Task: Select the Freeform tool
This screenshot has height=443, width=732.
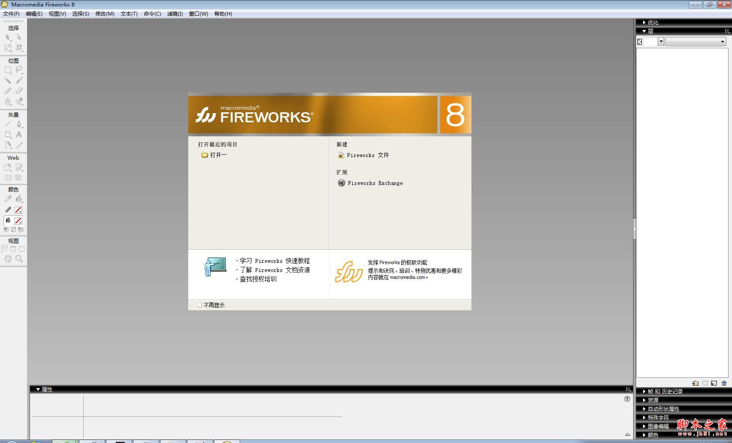Action: coord(8,145)
